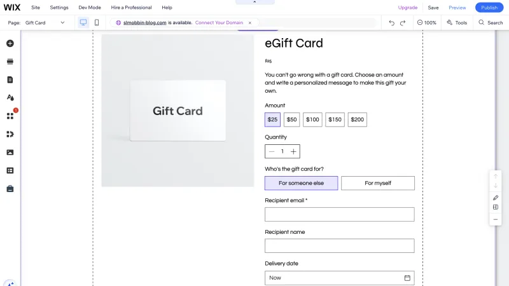Click the undo arrow icon
Image resolution: width=509 pixels, height=286 pixels.
click(392, 23)
